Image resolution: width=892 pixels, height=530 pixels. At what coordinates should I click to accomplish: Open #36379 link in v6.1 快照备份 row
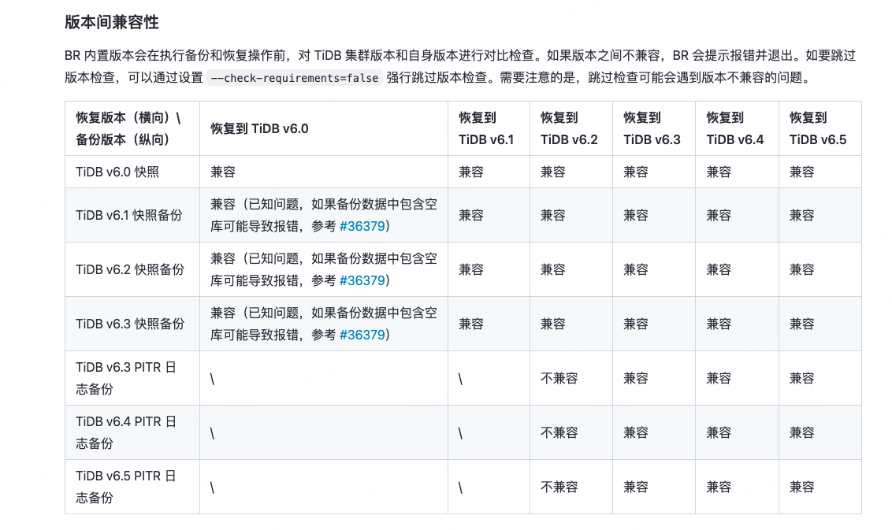362,226
